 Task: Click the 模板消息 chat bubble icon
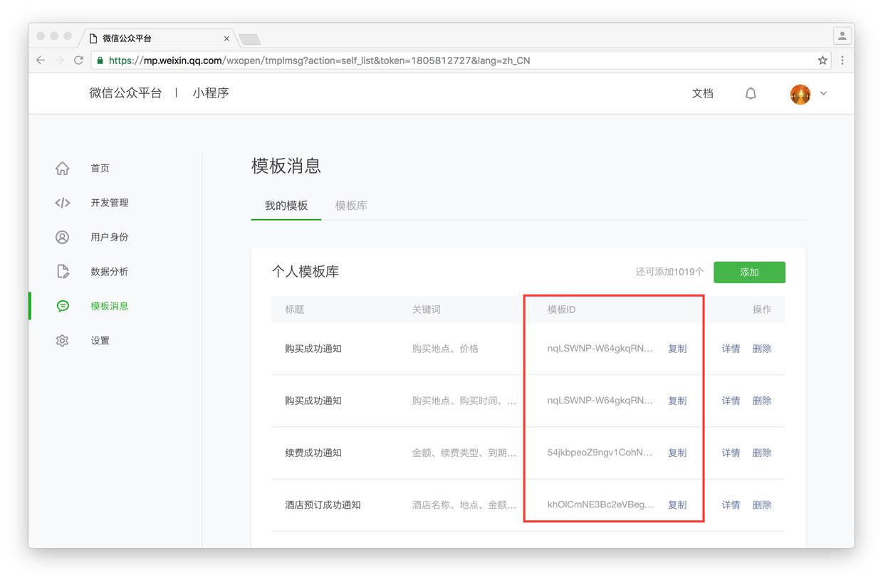pyautogui.click(x=63, y=306)
